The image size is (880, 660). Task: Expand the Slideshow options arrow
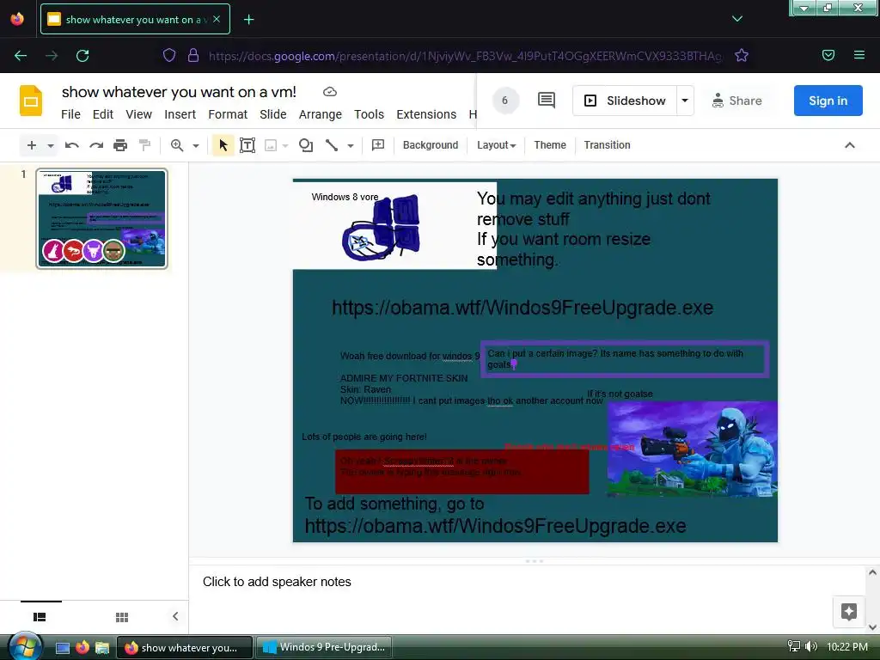pos(685,101)
